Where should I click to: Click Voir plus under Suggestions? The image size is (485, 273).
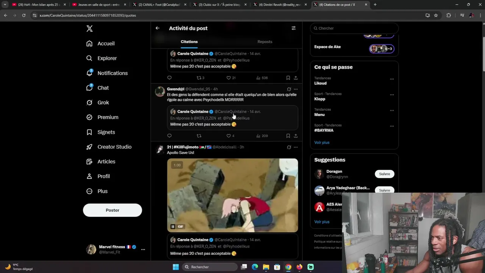(x=322, y=222)
